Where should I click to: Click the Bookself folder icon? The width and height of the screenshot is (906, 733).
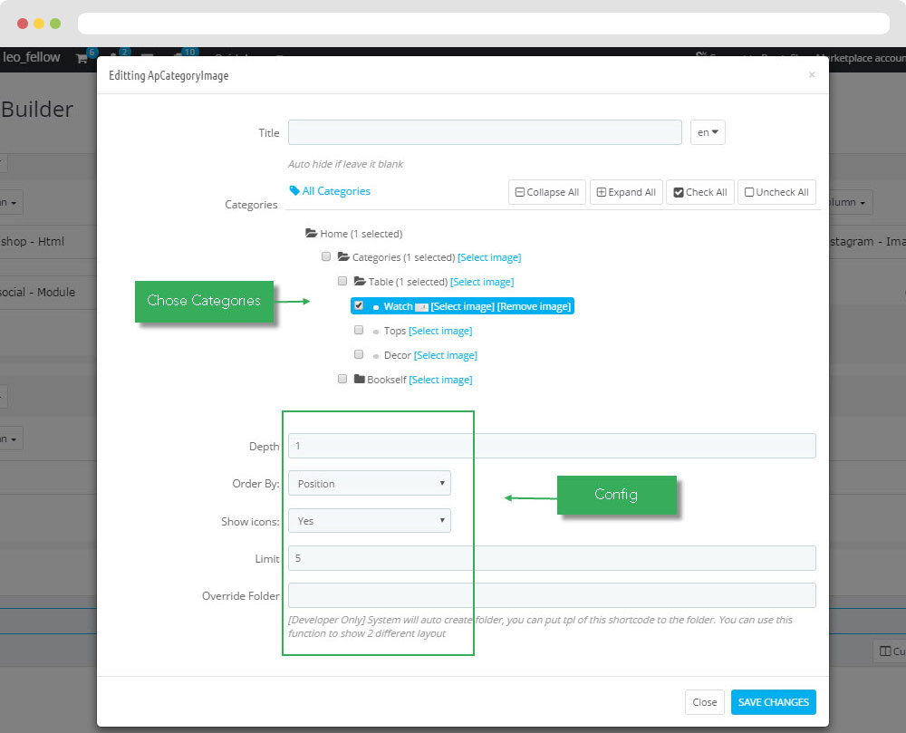pyautogui.click(x=359, y=380)
